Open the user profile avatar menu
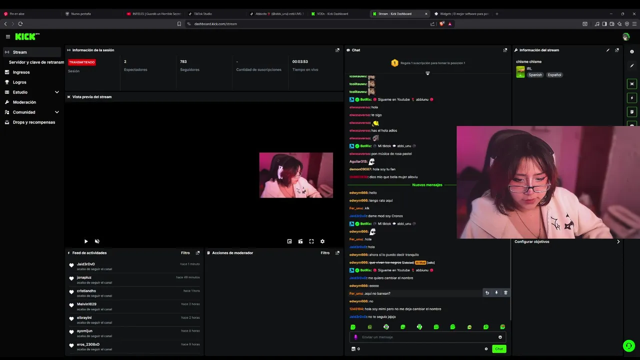 point(626,37)
